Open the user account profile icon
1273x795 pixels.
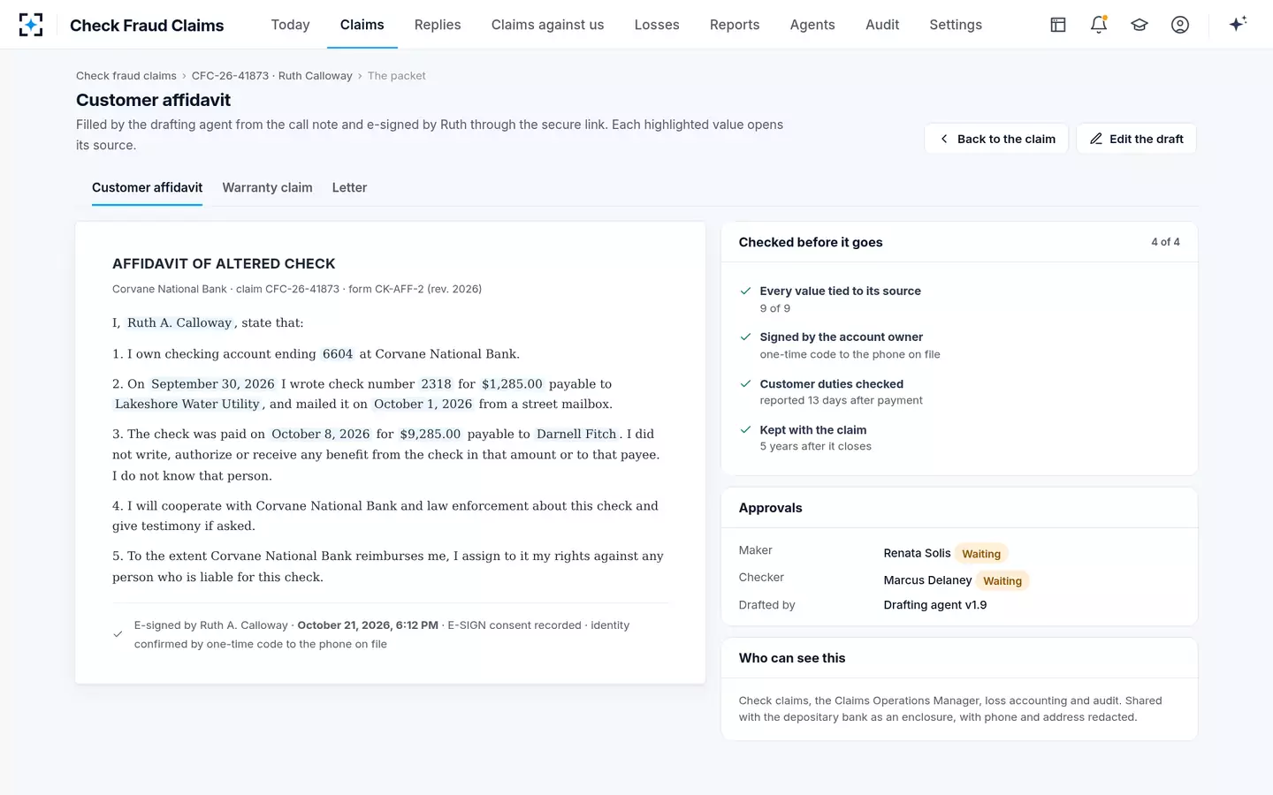pos(1180,25)
